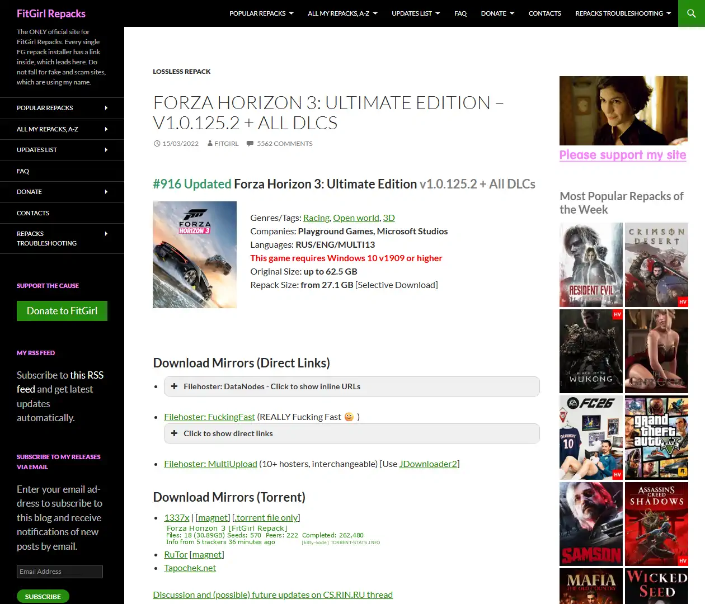Click the RuTor magnet link
705x604 pixels.
tap(206, 554)
